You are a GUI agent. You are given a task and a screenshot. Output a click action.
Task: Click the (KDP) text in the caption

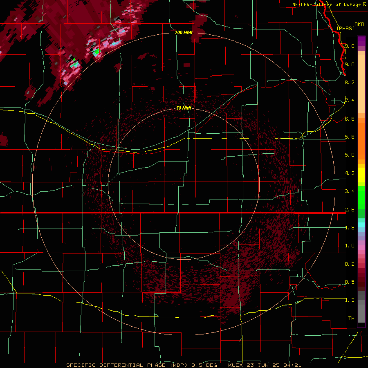179,365
